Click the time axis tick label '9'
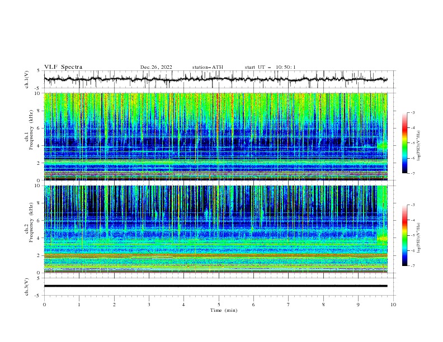Screen dimensions: 443x342 coord(358,305)
